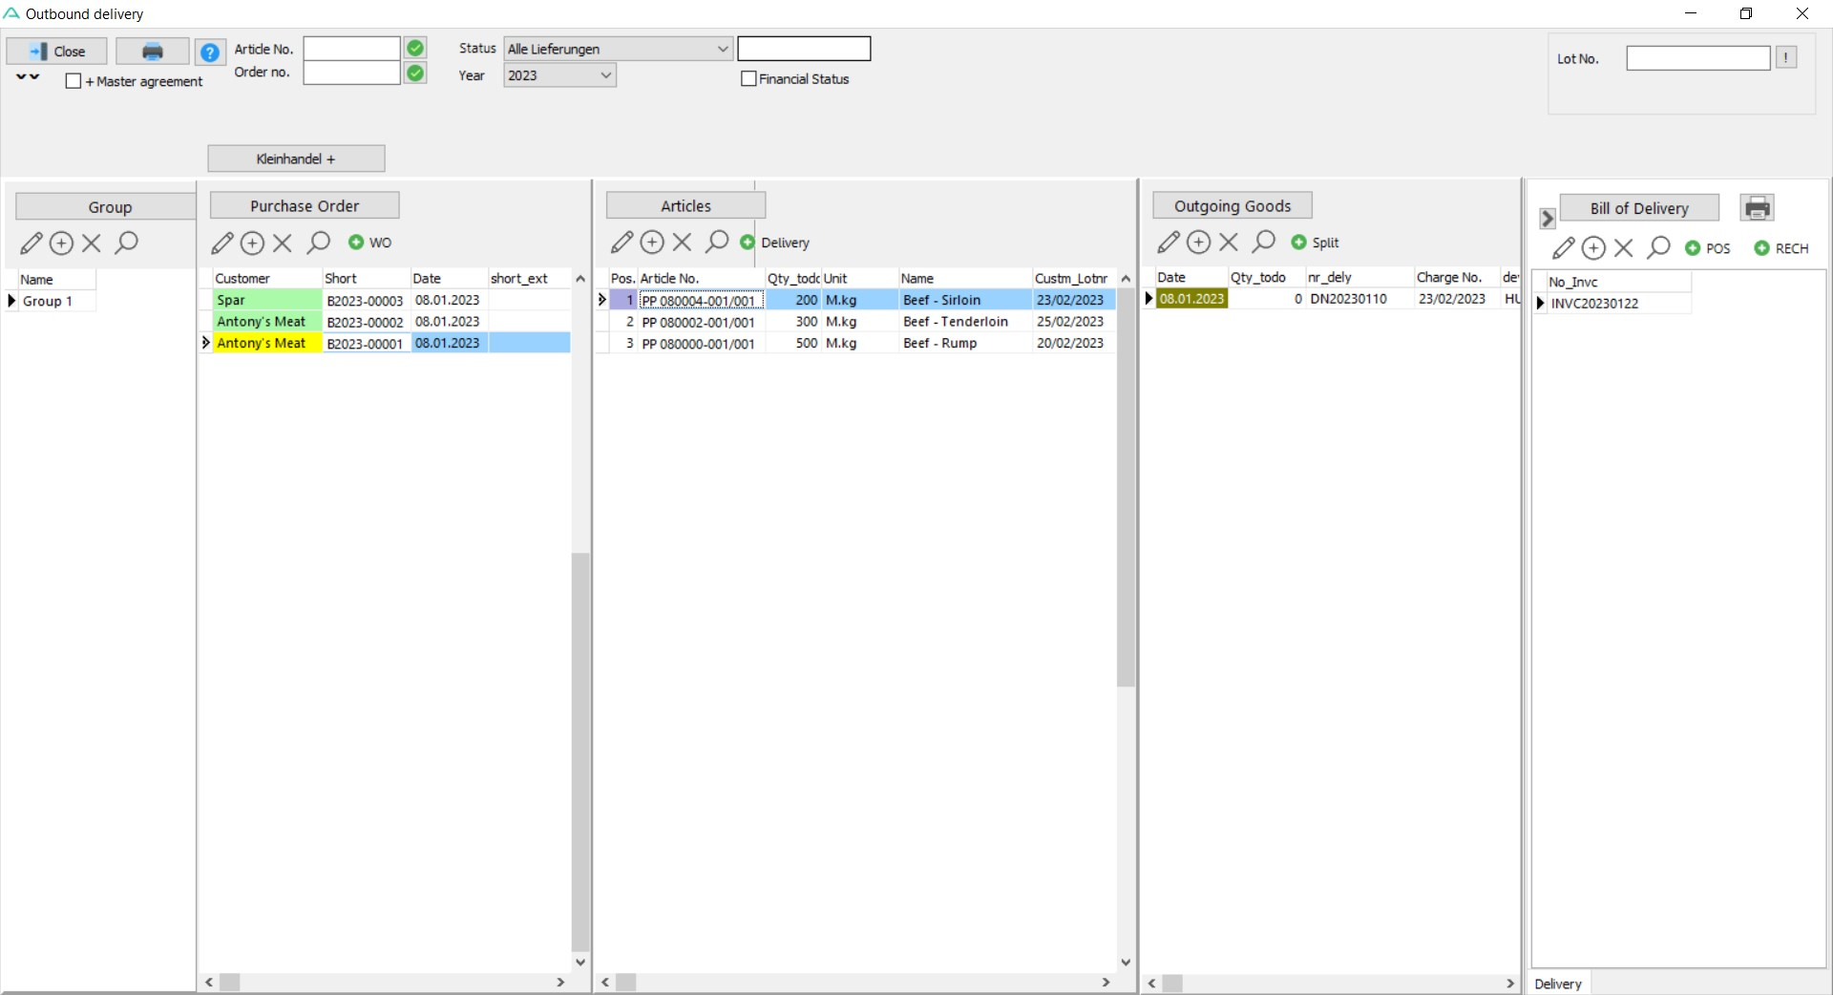Click the Order no. input field
The width and height of the screenshot is (1833, 995).
[x=351, y=74]
